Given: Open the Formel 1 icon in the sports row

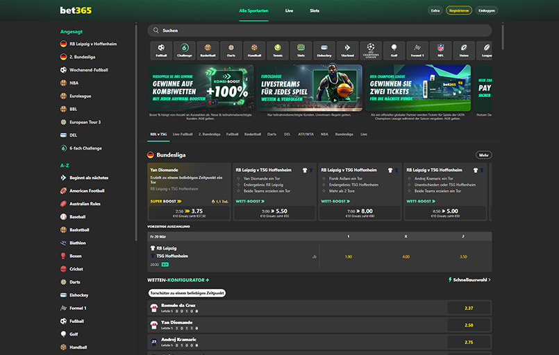Looking at the screenshot, I should [x=417, y=50].
